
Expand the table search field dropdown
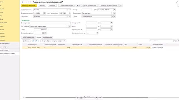(x=175, y=41)
